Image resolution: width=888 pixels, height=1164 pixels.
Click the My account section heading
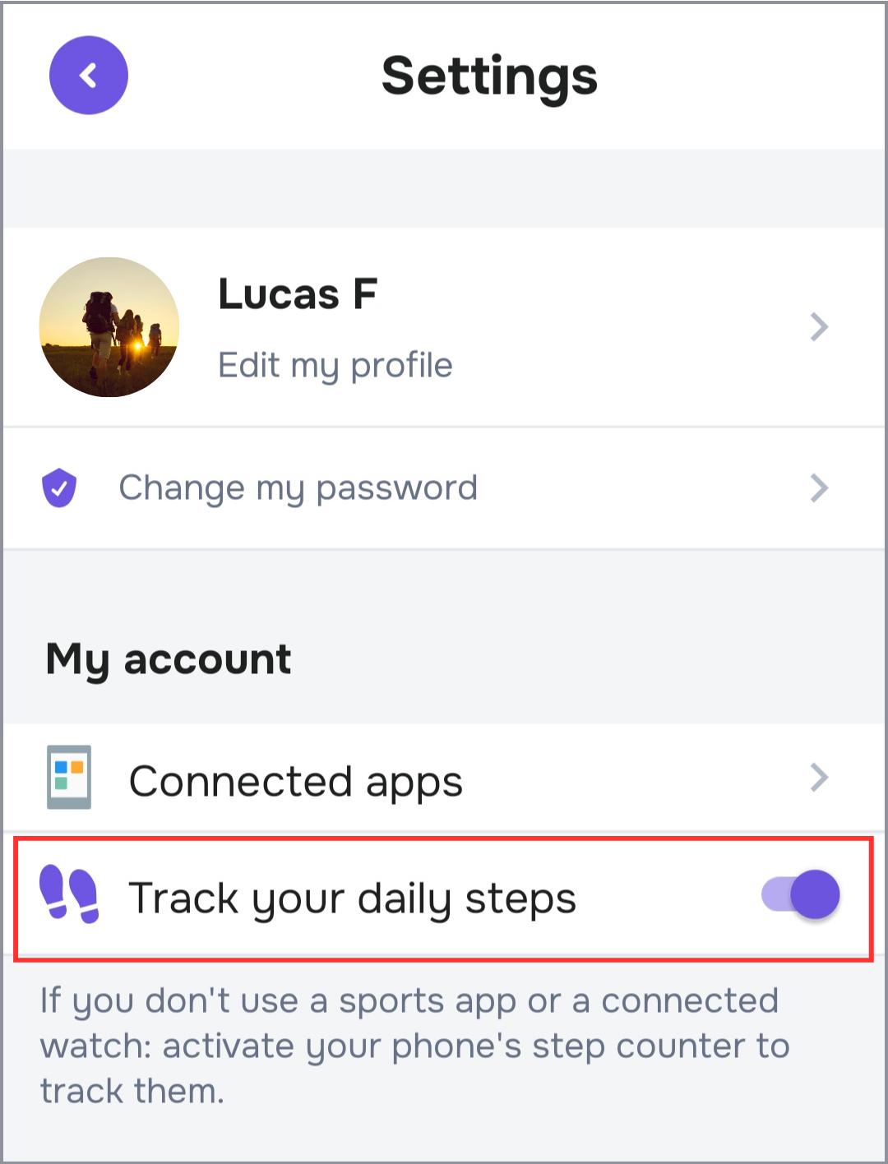pyautogui.click(x=169, y=659)
